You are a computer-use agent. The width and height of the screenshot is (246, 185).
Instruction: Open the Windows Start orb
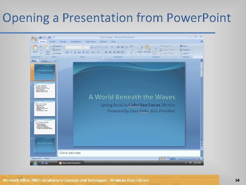[x=35, y=163]
